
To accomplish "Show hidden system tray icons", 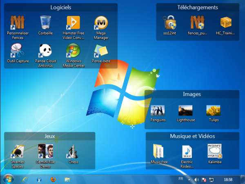I will tap(189, 179).
